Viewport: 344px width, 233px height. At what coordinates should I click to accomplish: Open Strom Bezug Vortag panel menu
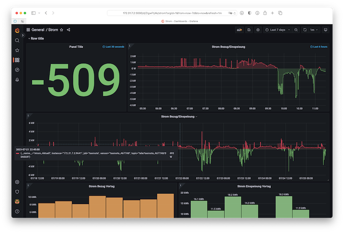click(102, 186)
